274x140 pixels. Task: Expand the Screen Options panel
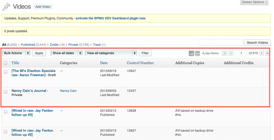point(254,2)
